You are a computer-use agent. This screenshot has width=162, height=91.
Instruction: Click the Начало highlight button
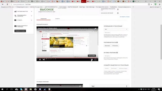[x=107, y=69]
